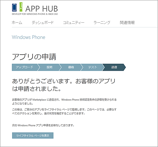Click the Windows Phone section heading link

pyautogui.click(x=28, y=37)
